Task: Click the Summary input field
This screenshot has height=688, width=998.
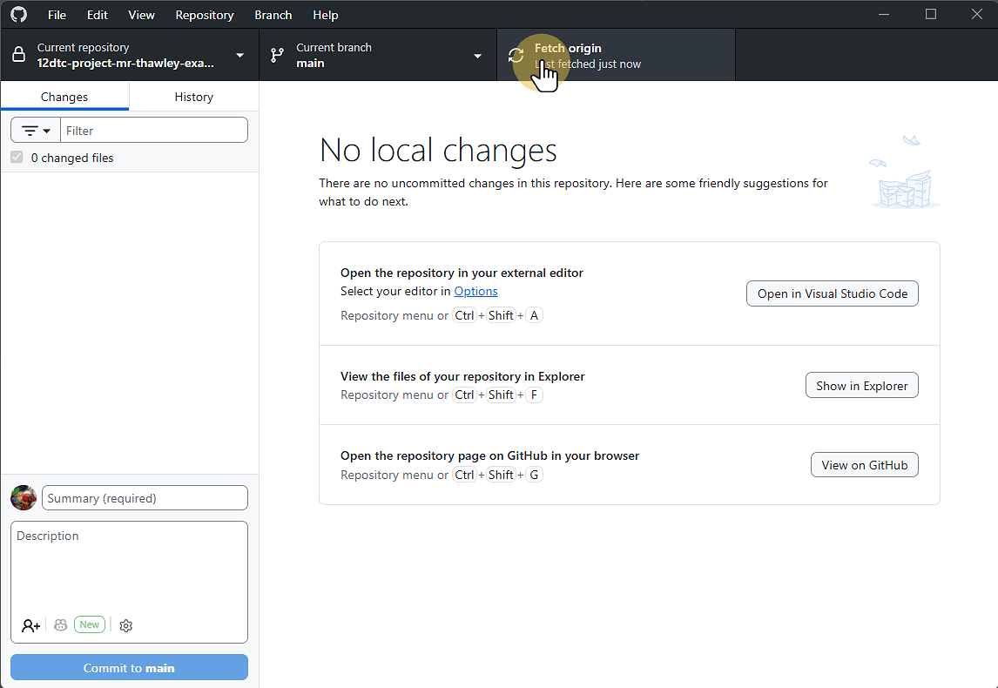Action: (x=145, y=497)
